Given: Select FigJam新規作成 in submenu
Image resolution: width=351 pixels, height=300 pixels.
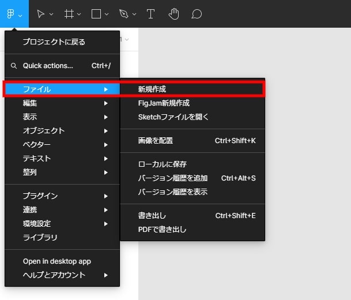Looking at the screenshot, I should click(164, 103).
